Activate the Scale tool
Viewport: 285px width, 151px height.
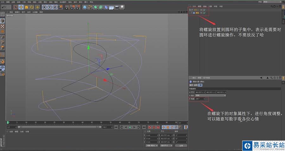coord(27,7)
